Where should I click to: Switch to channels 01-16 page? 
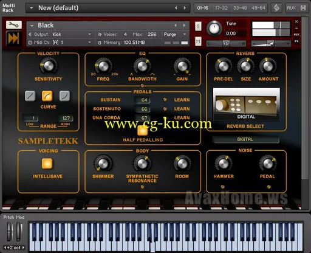[203, 8]
